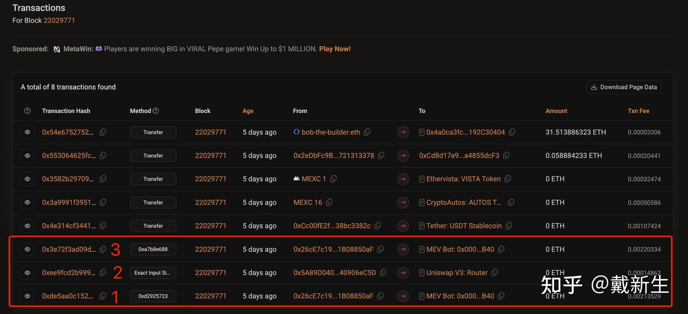Open the eye preview for transaction 0x3582b29709
The height and width of the screenshot is (314, 688).
point(27,179)
